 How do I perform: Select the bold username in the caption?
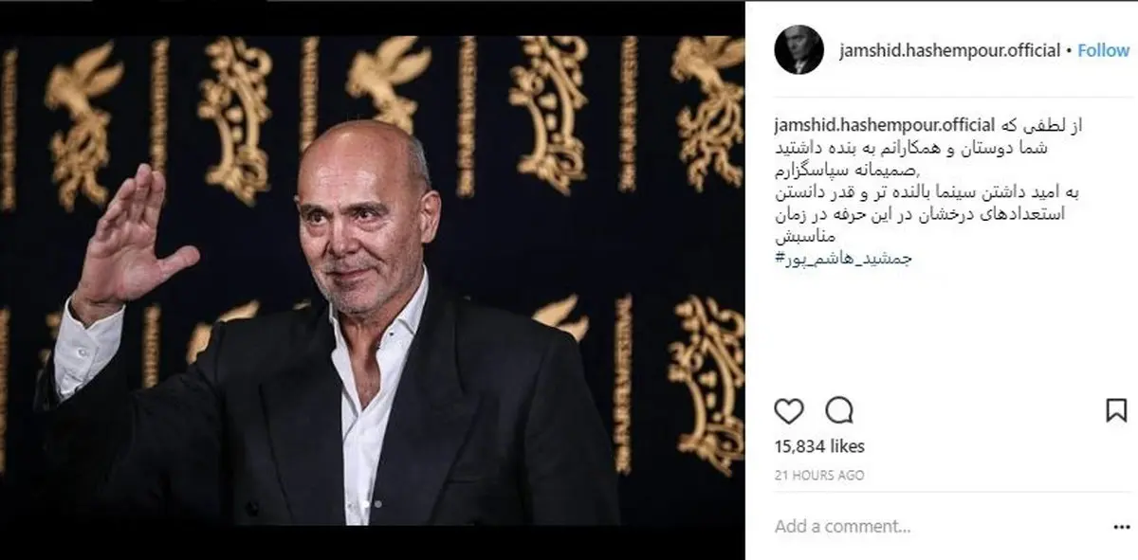885,125
